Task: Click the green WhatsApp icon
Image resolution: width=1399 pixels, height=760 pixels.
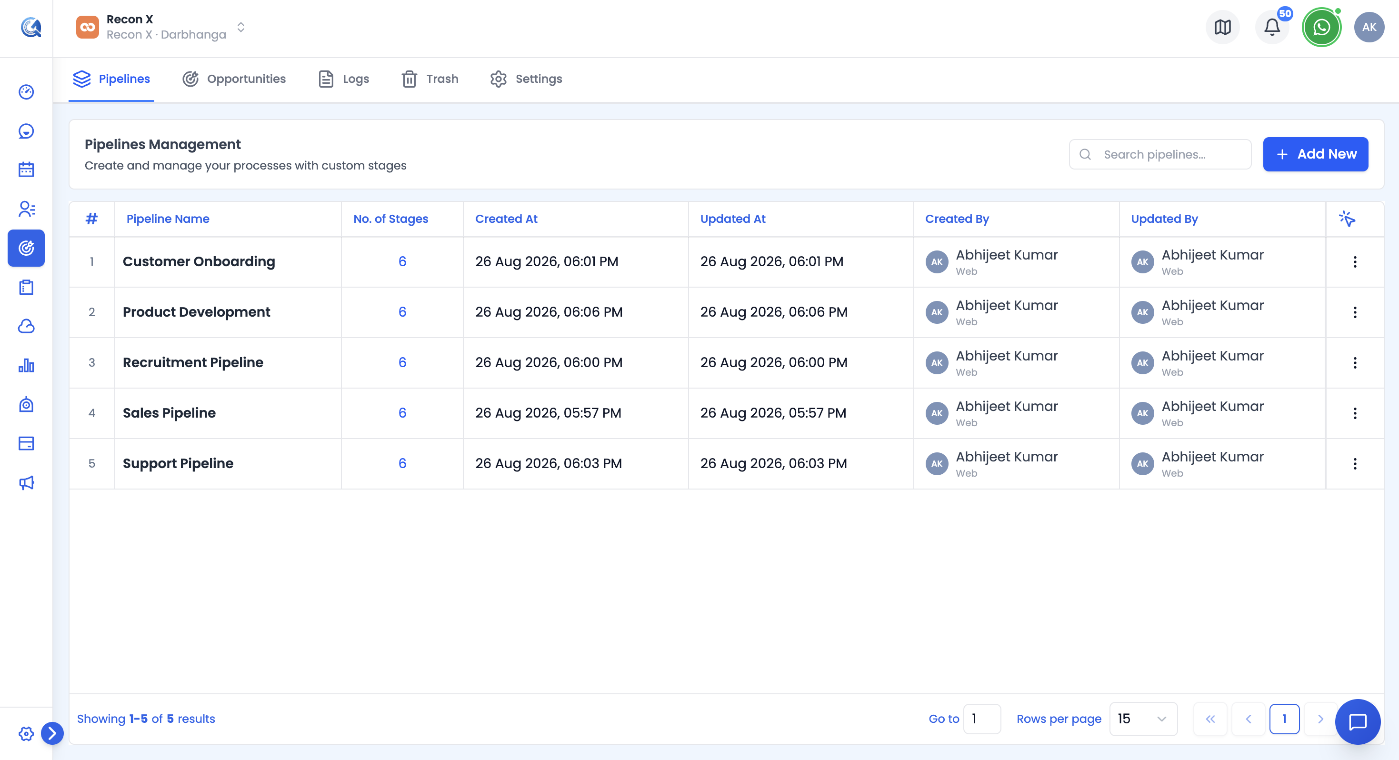Action: pyautogui.click(x=1321, y=27)
